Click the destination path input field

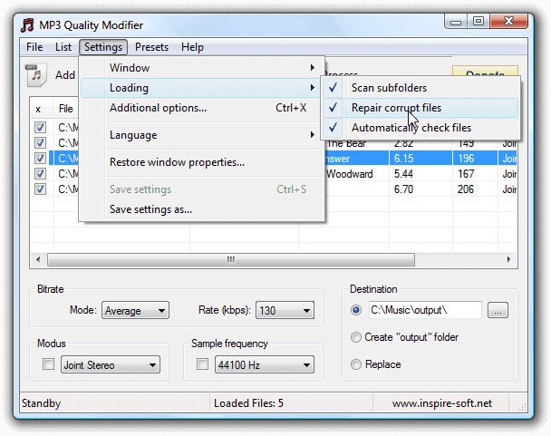click(x=424, y=310)
